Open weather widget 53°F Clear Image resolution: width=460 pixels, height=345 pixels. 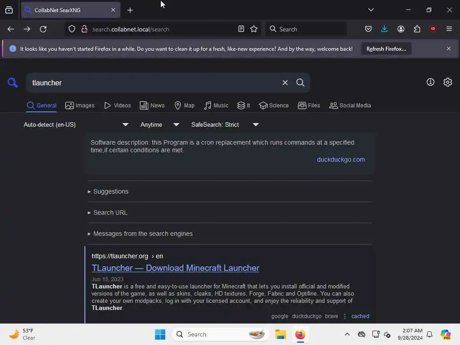22,334
